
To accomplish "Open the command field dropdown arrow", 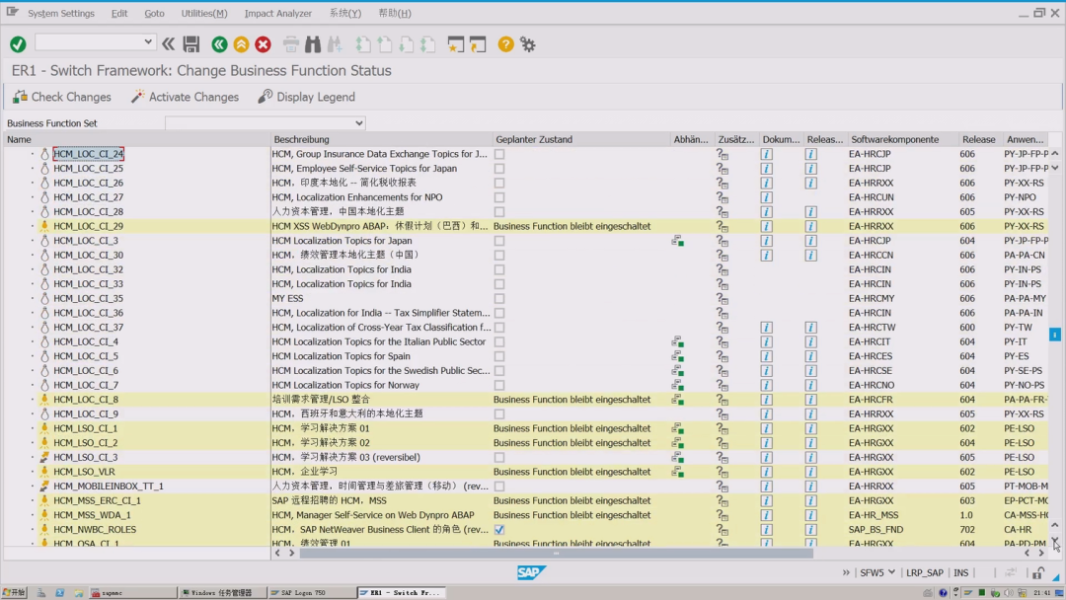I will coord(147,42).
